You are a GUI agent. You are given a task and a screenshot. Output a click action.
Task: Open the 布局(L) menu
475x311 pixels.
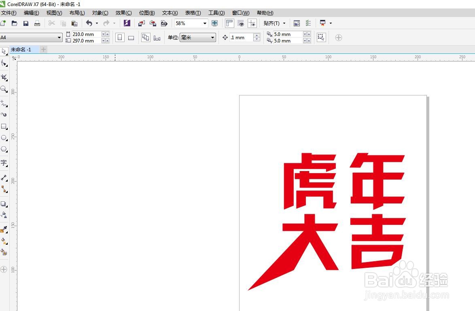coord(77,13)
